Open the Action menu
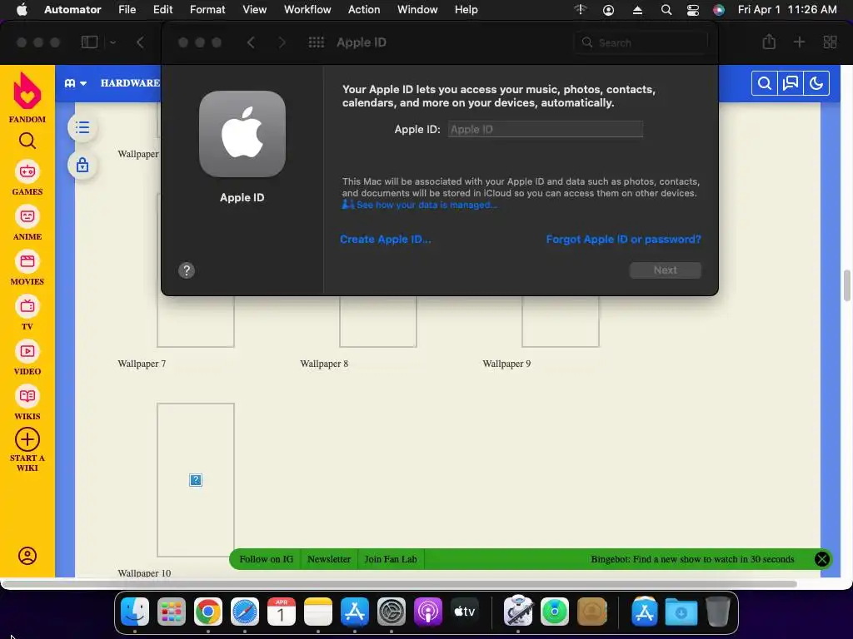Viewport: 853px width, 639px height. [364, 9]
